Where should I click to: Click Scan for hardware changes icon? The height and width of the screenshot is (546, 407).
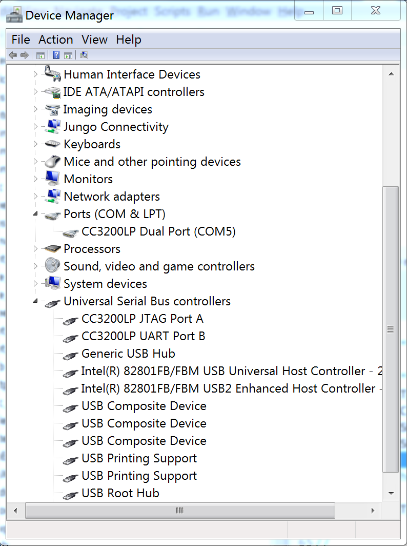click(x=84, y=55)
